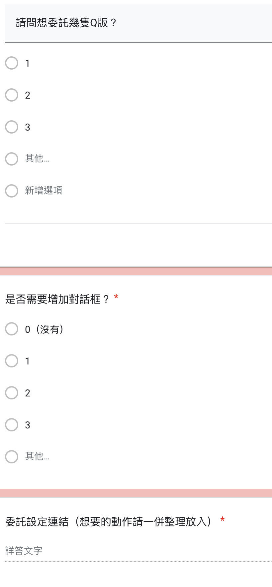
Task: Select 0（沒有）for dialogue boxes
Action: 12,329
